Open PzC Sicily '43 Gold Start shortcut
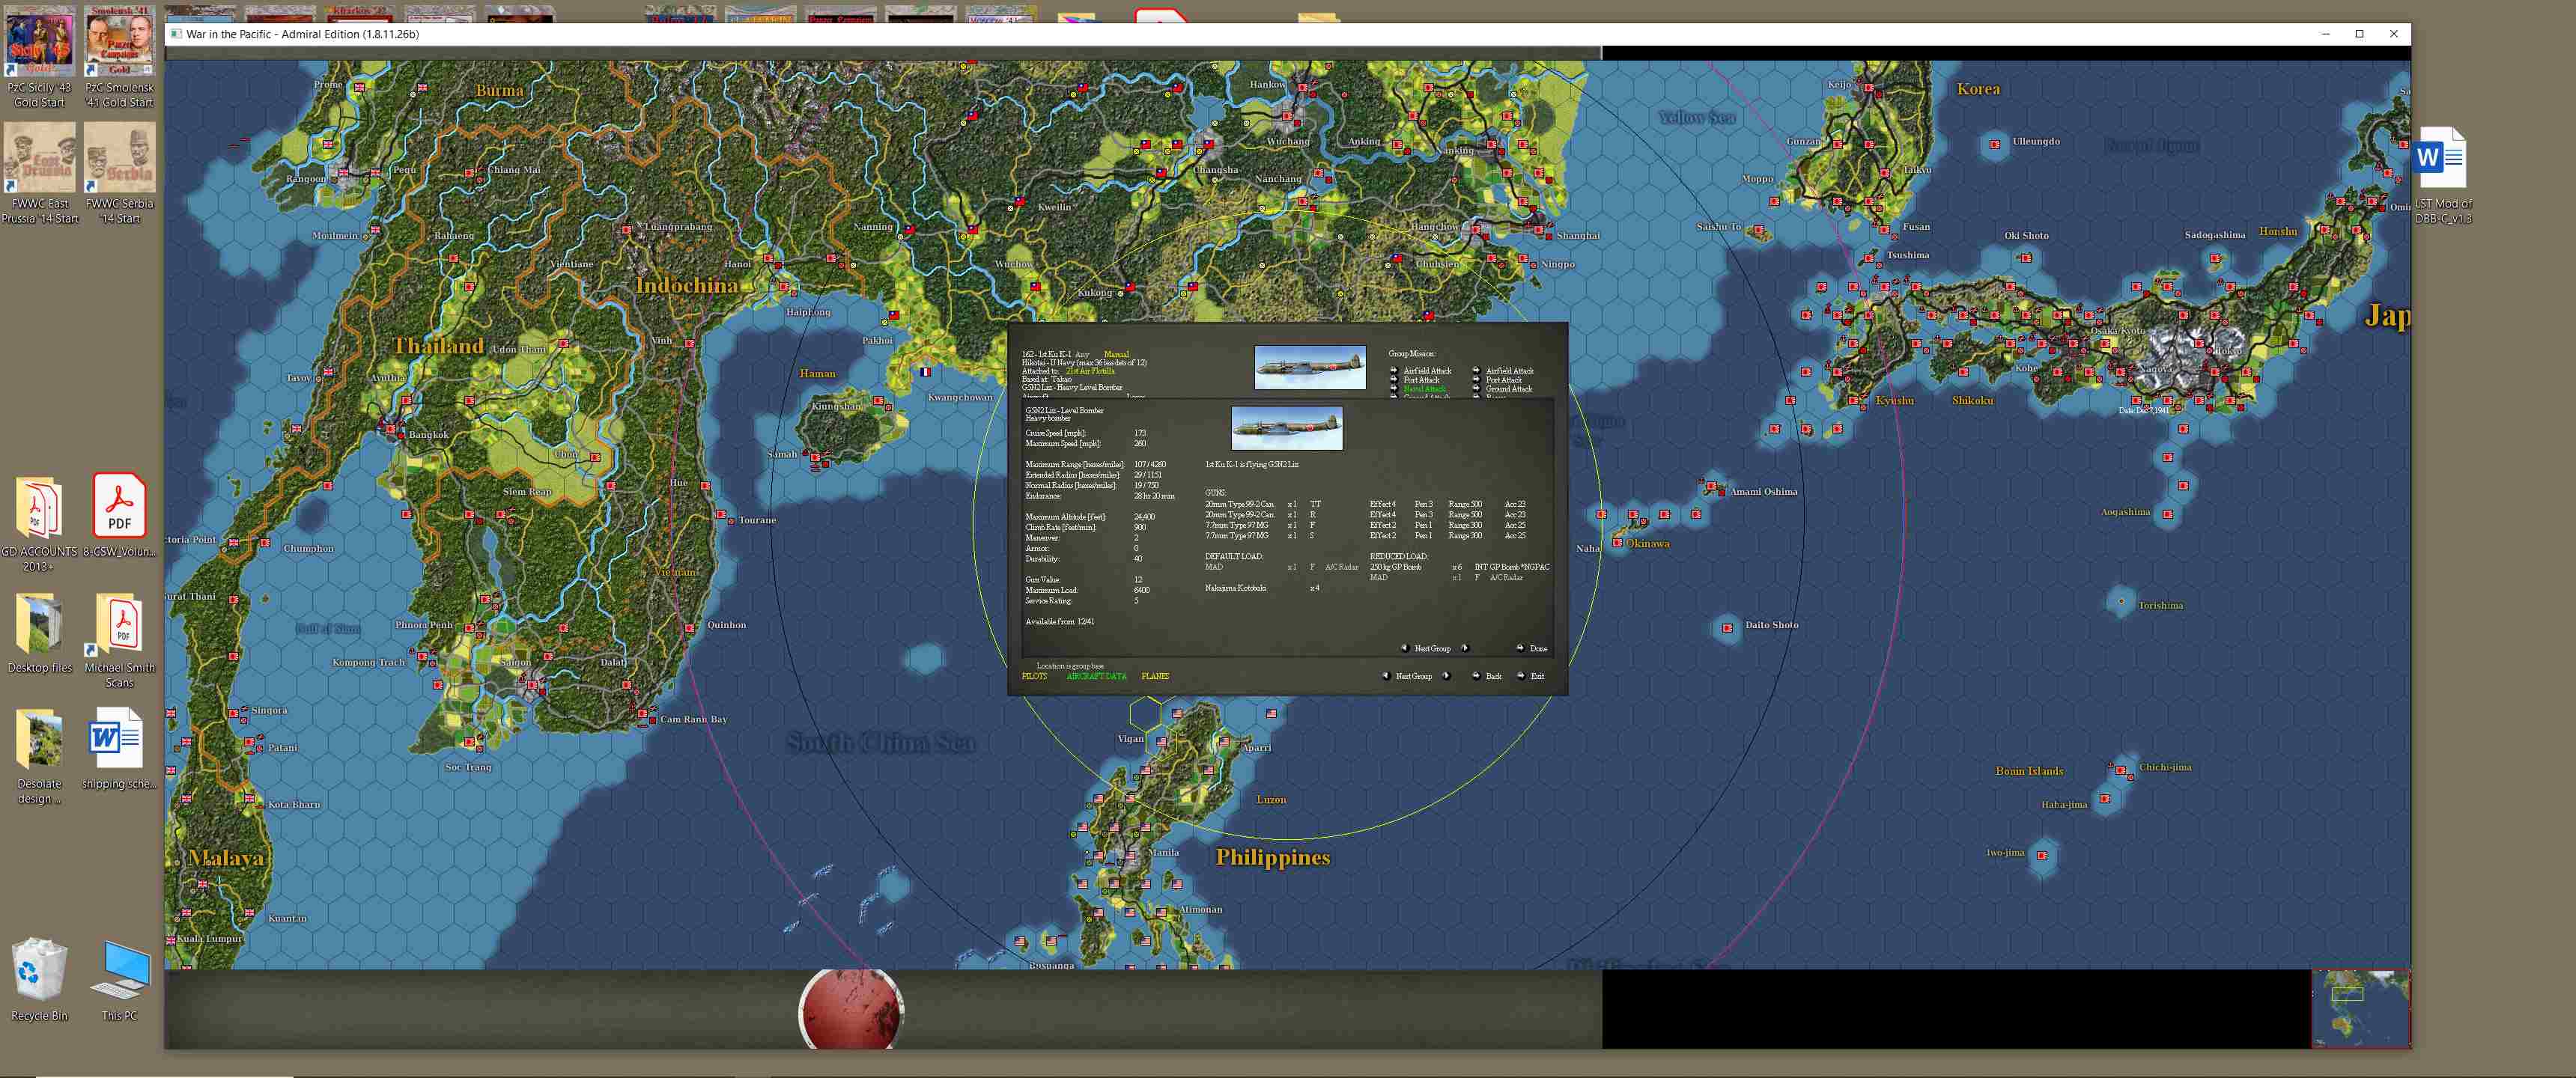Viewport: 2576px width, 1078px height. pos(40,57)
